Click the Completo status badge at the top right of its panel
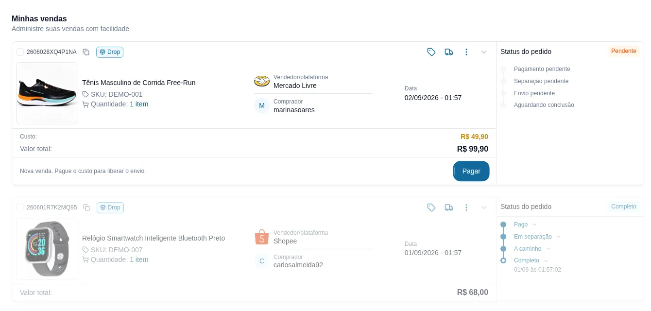 624,207
